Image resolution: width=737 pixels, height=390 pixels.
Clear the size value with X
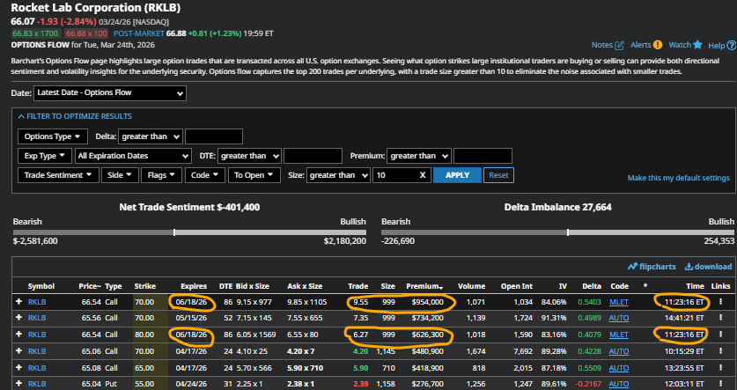pos(423,175)
